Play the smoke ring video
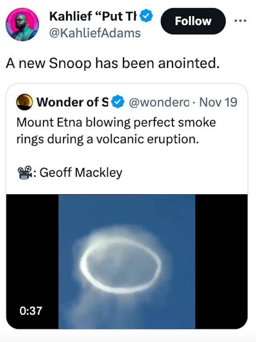This screenshot has height=342, width=256. (x=127, y=261)
